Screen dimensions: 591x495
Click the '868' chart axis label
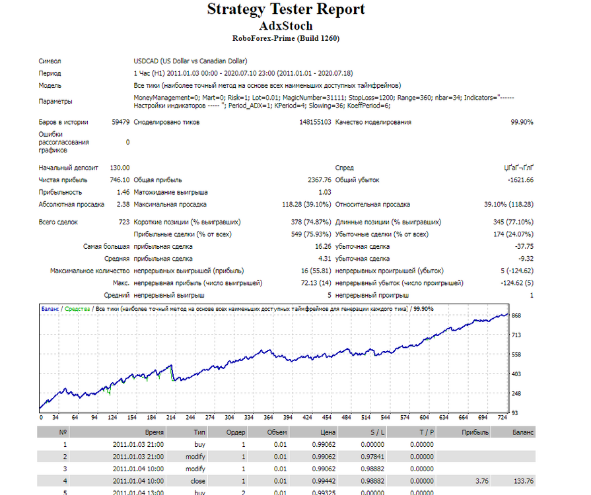click(516, 315)
